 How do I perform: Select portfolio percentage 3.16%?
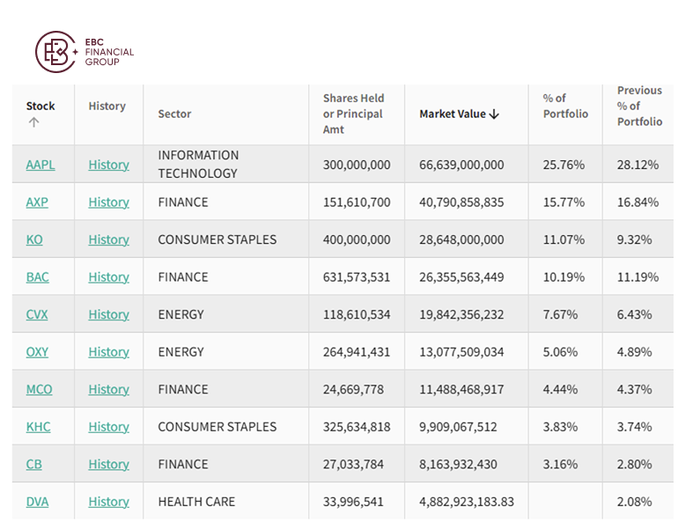point(560,464)
